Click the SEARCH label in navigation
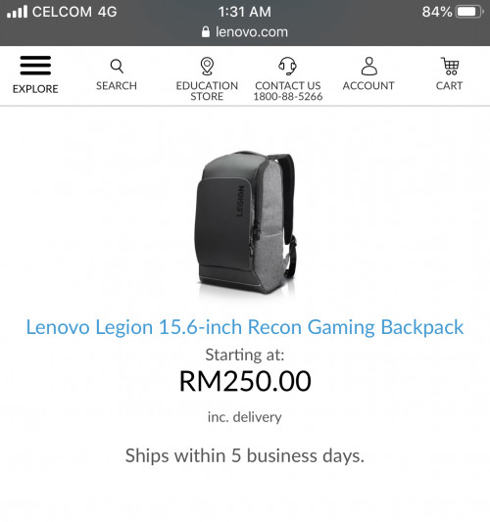Screen dimensions: 490x522 (x=117, y=86)
